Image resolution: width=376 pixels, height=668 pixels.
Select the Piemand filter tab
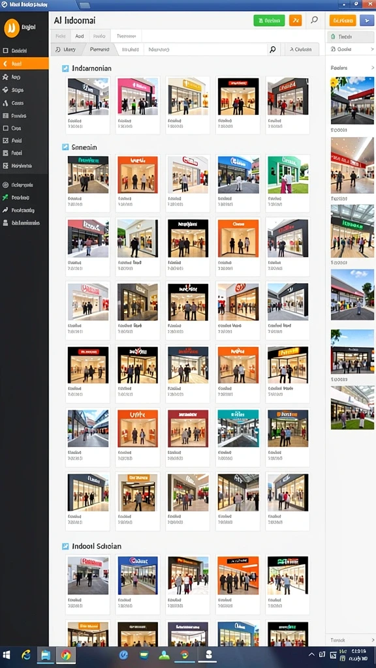click(100, 50)
